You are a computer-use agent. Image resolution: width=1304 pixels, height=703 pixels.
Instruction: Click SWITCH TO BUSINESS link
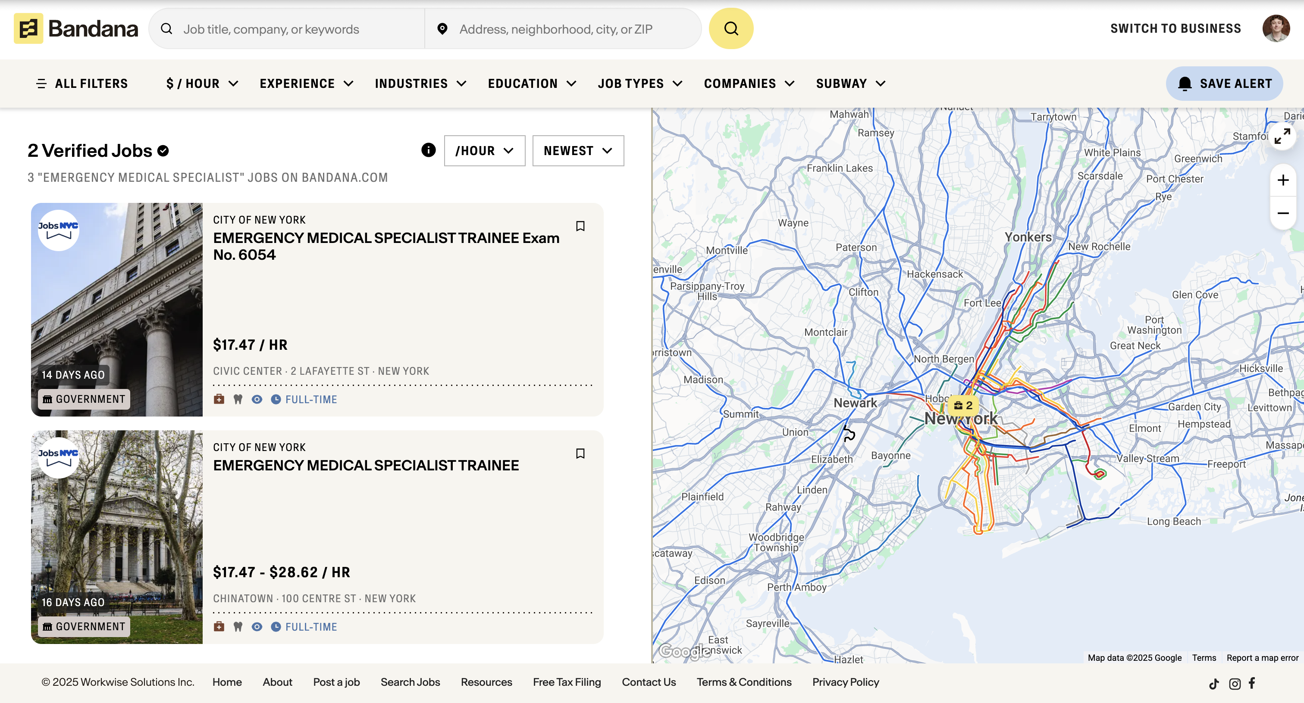1175,28
